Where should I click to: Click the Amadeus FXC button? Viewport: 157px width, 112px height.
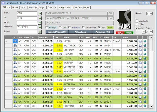(x=103, y=32)
